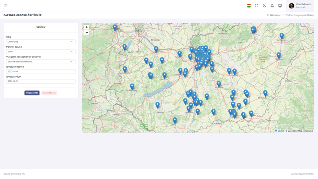Go to the E-Számvitel breadcrumb

273,15
